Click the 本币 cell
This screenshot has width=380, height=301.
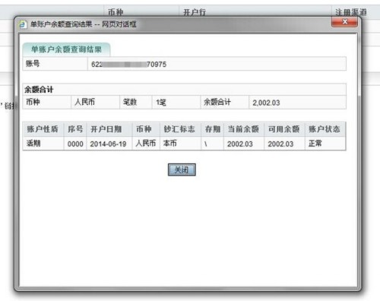180,144
